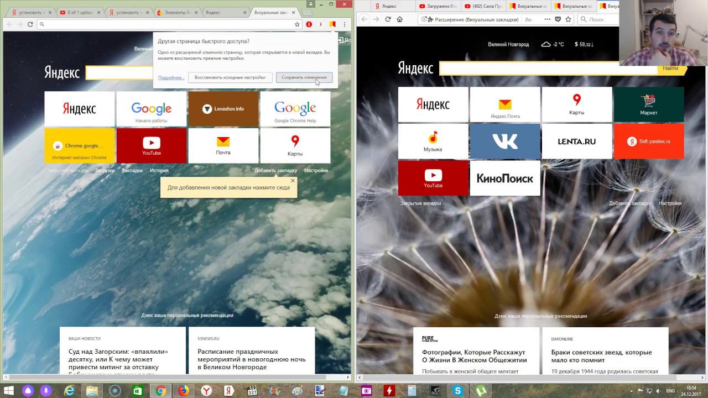Open 'Загрузки' link in Chrome page
The width and height of the screenshot is (708, 398).
point(105,170)
